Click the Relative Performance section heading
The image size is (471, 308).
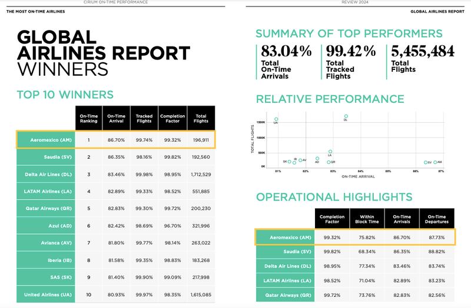329,99
